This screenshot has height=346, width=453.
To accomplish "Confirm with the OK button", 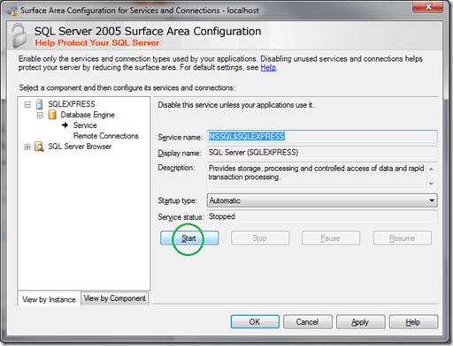I will pyautogui.click(x=255, y=322).
